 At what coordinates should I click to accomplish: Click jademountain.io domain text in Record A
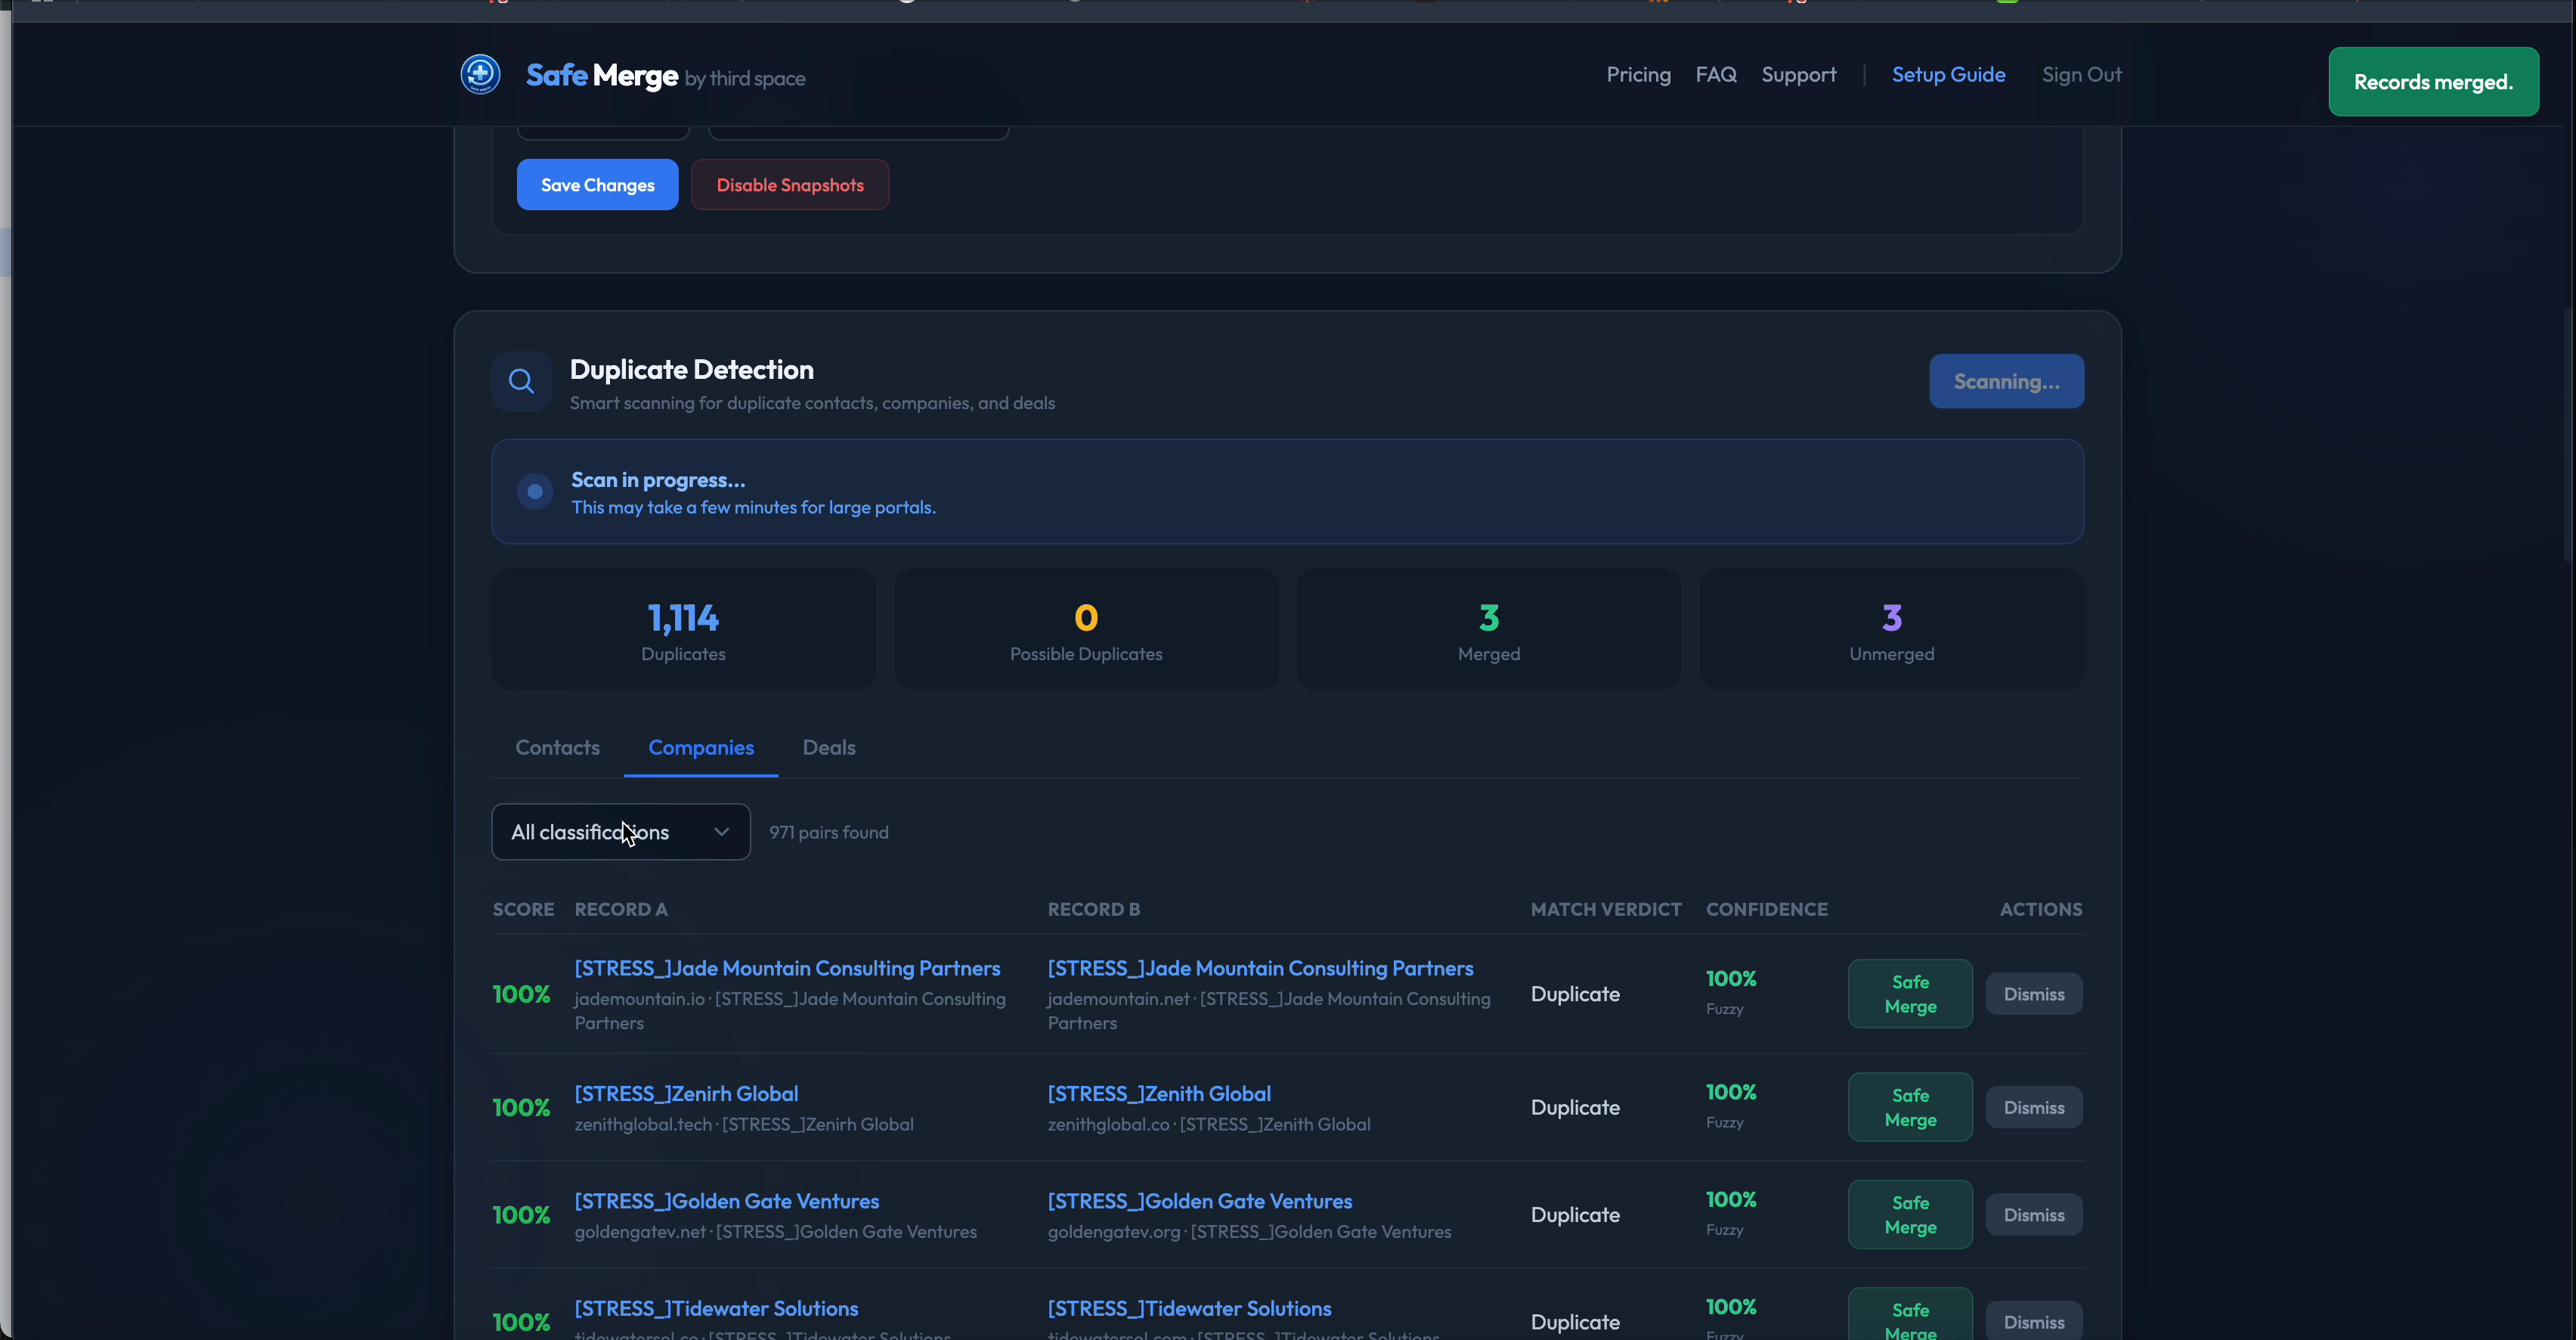point(640,999)
